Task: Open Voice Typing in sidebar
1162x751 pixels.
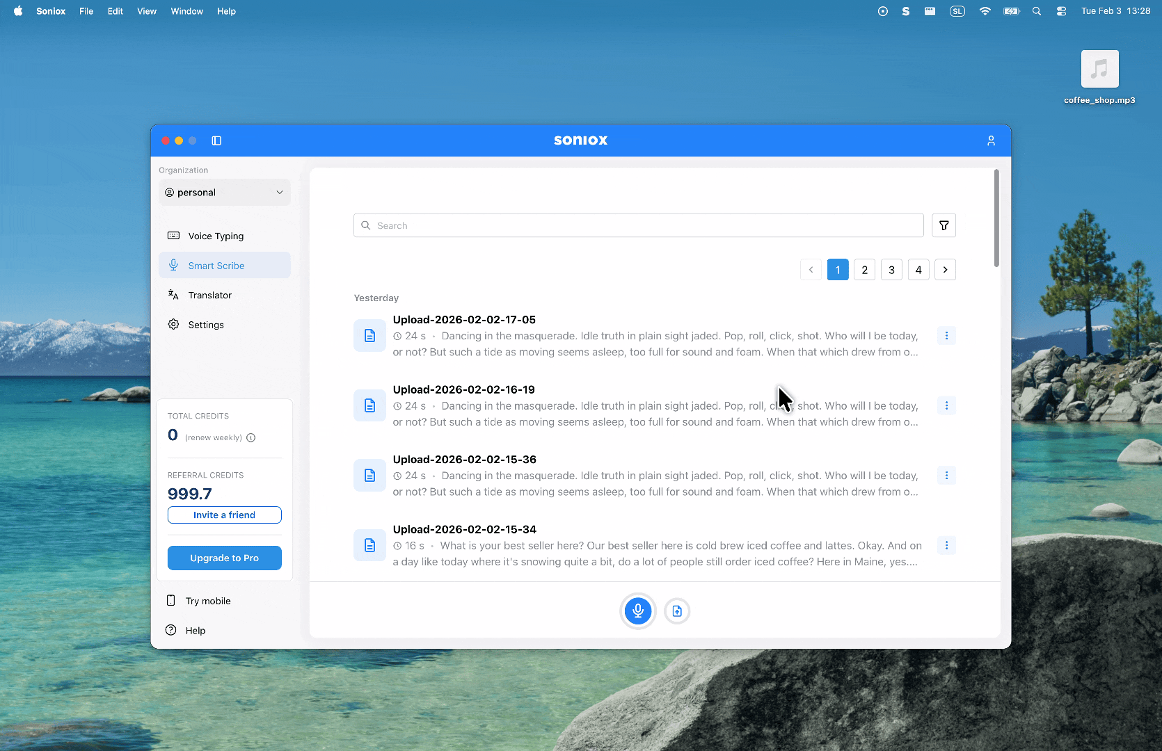Action: [216, 236]
